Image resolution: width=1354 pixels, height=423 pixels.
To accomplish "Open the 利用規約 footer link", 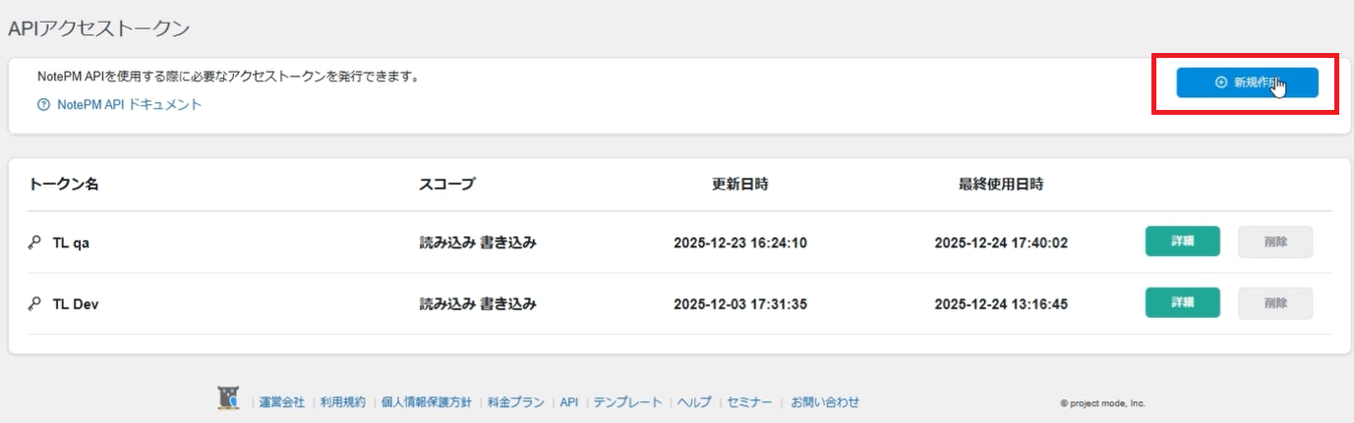I will (x=342, y=402).
